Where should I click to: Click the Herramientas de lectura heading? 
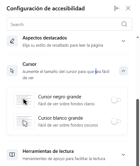(48, 151)
